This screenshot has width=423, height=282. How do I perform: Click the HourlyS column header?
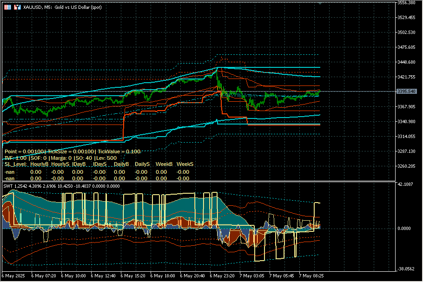coord(60,164)
